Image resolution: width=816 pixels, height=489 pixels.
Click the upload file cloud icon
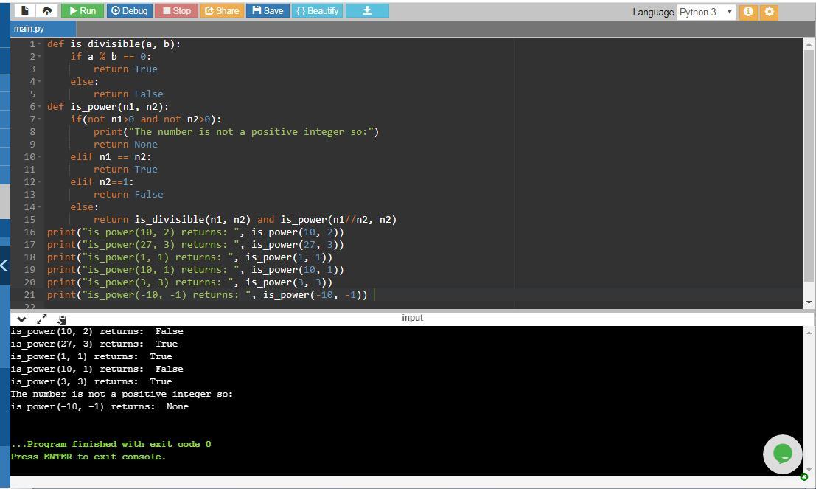tap(46, 11)
